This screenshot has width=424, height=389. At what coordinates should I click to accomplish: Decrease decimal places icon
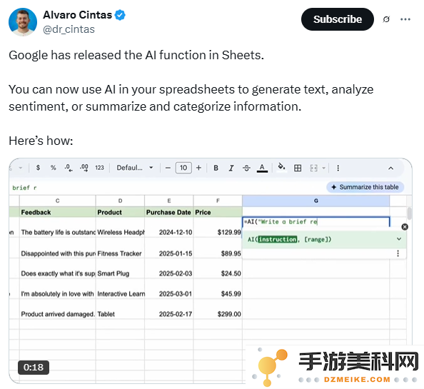[x=69, y=168]
